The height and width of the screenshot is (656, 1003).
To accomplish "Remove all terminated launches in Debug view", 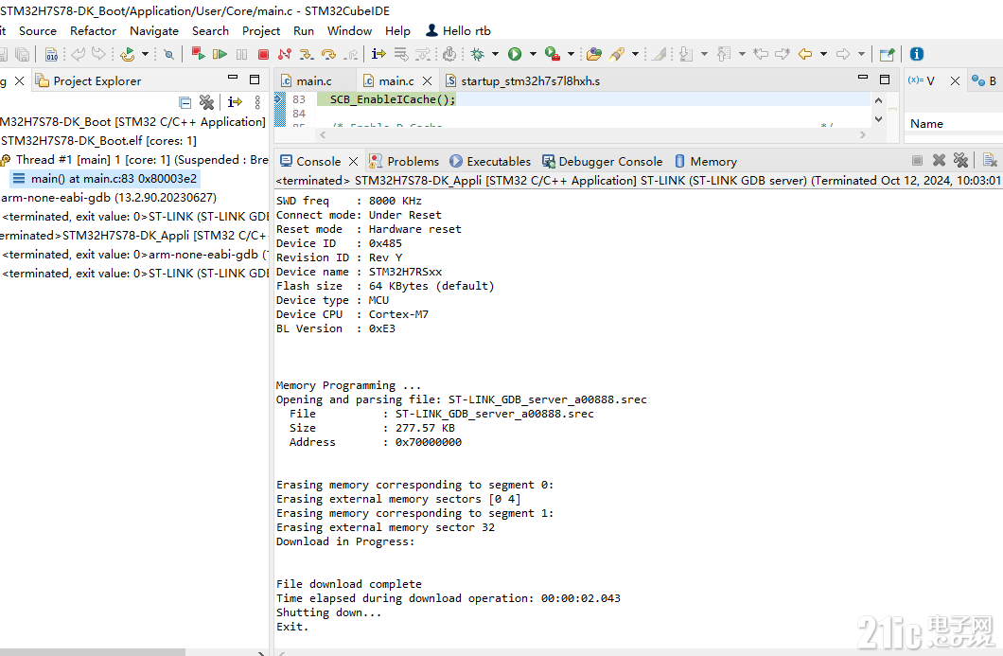I will click(x=206, y=102).
